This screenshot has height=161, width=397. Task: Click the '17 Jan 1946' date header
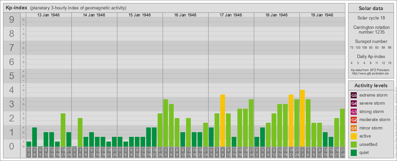231,15
